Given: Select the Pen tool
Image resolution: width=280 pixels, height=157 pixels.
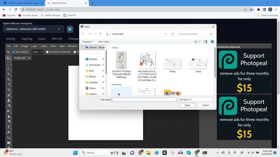Looking at the screenshot, I should pyautogui.click(x=9, y=132).
